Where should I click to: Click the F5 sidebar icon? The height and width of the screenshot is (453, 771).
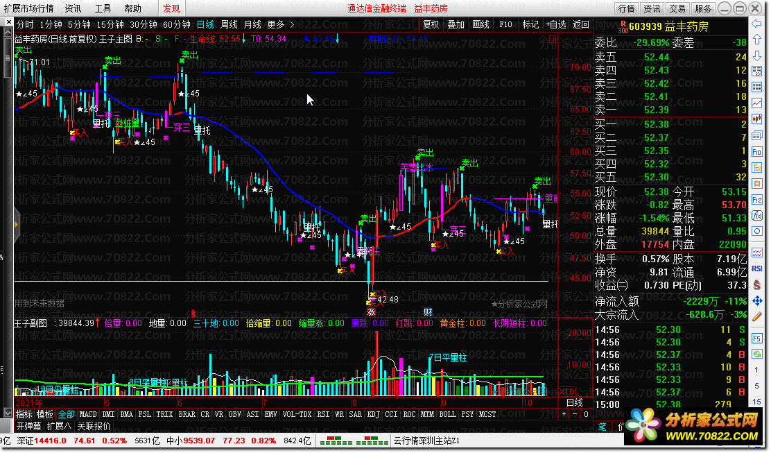pos(756,339)
